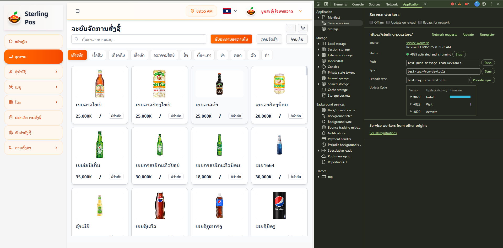
Task: Open the Laos flag language dropdown
Action: (x=230, y=11)
